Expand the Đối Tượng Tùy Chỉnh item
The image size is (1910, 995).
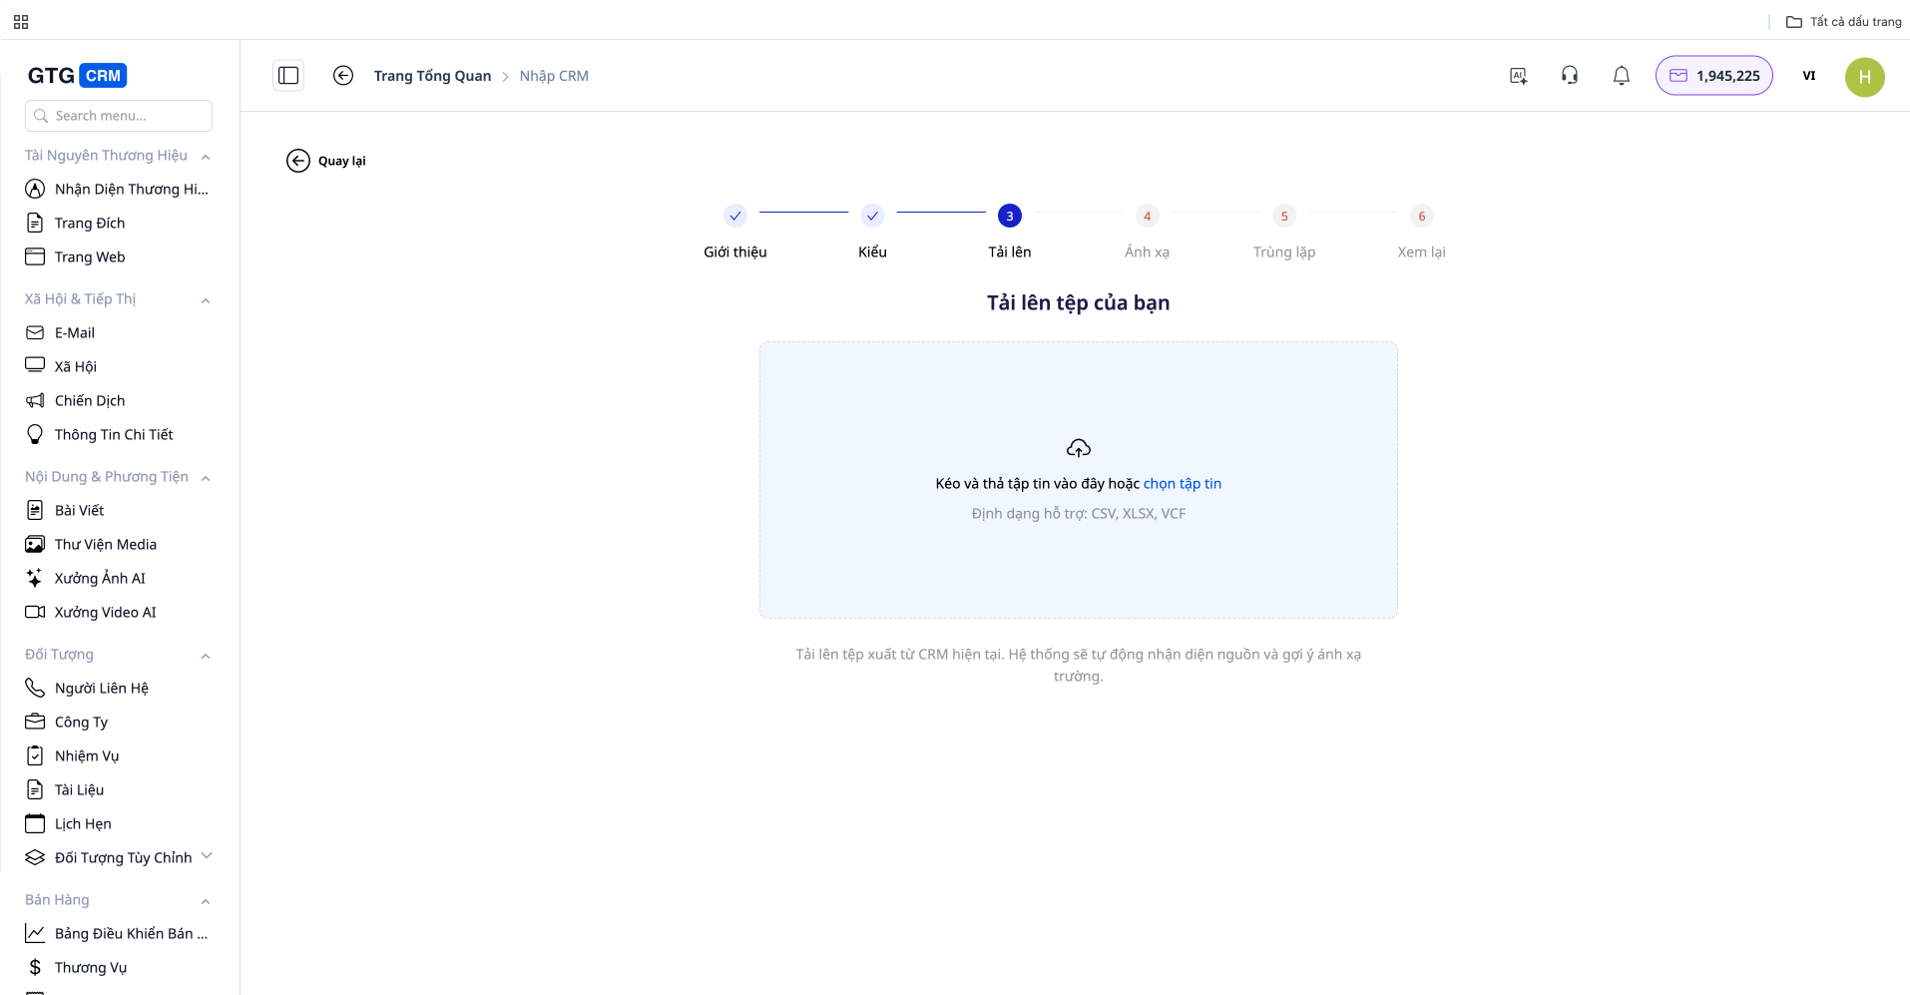coord(207,856)
